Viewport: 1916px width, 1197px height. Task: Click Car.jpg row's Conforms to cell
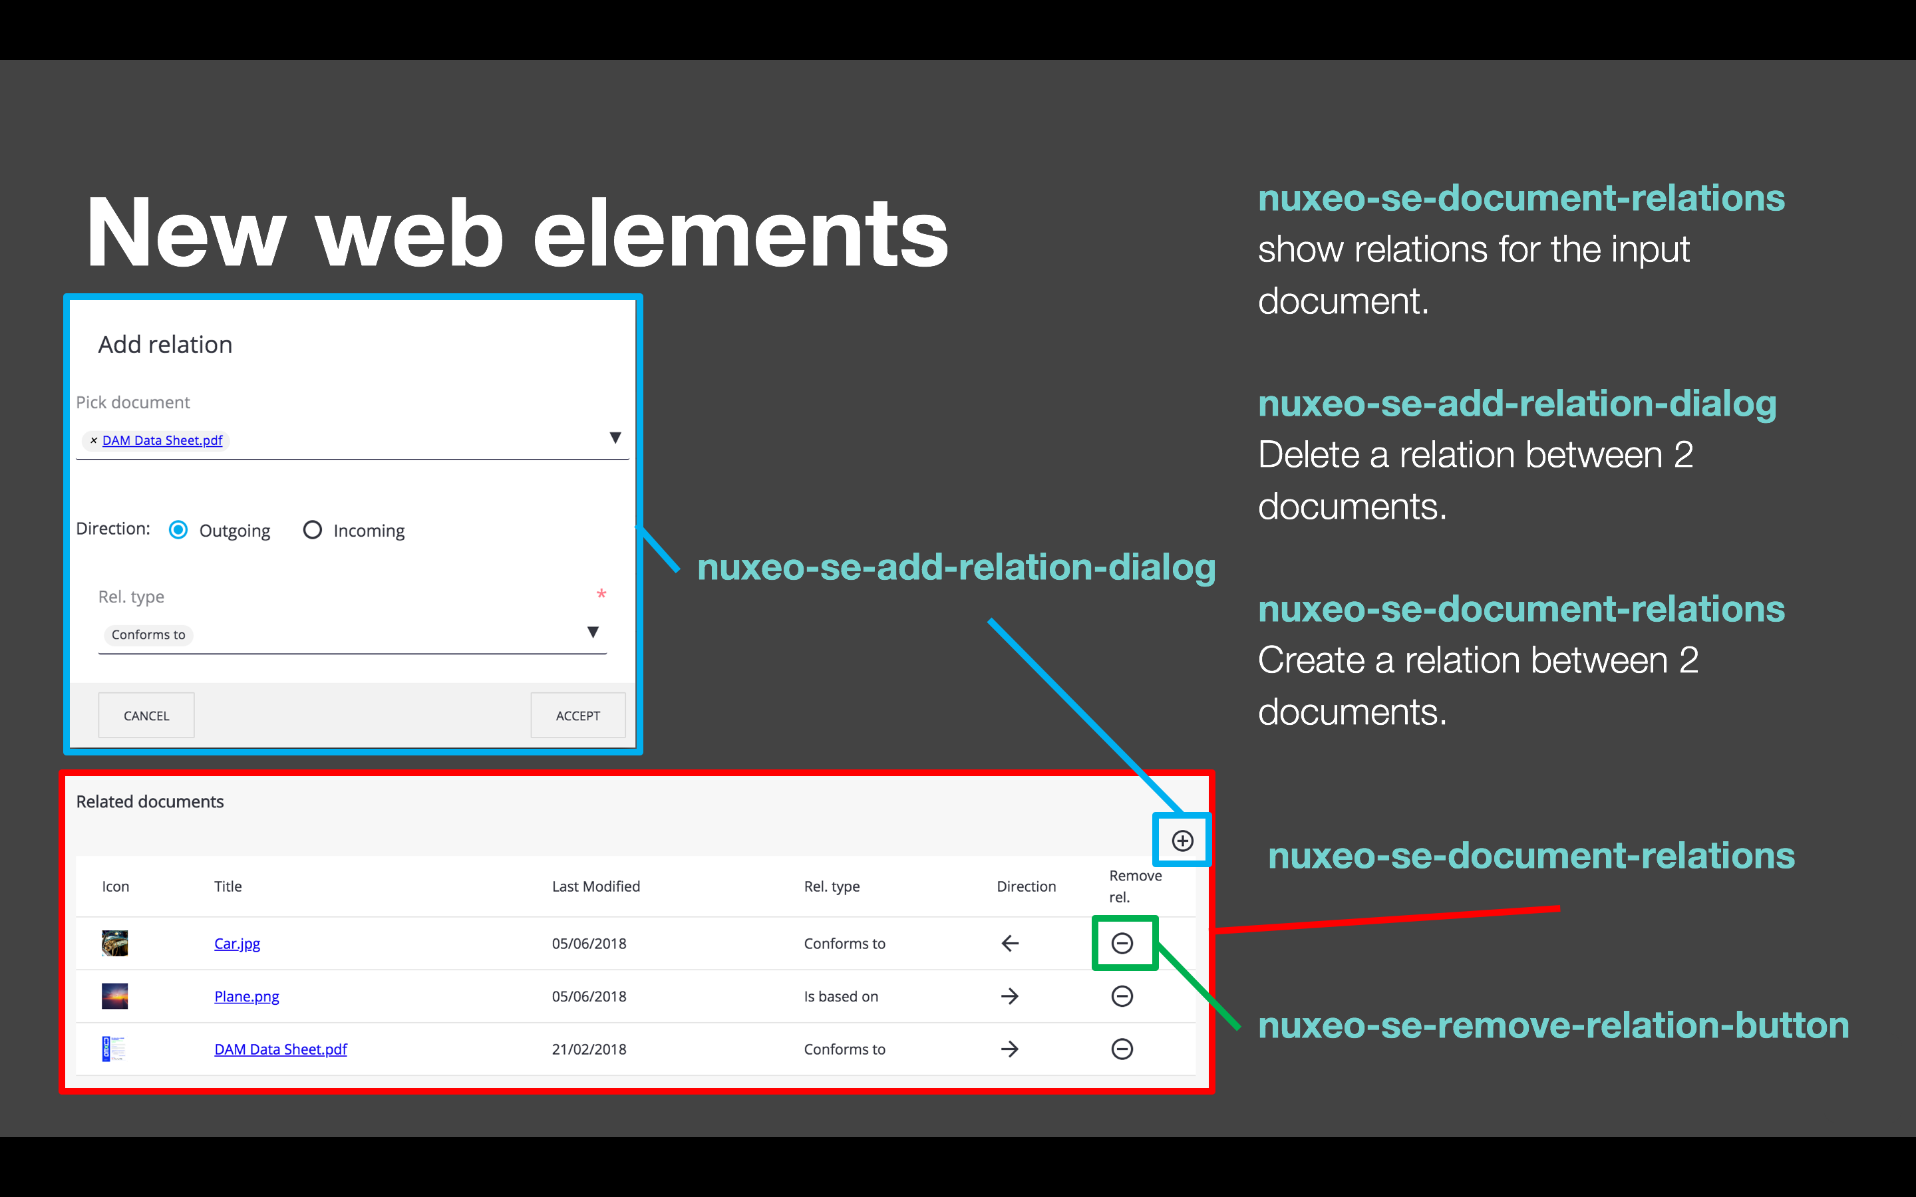coord(845,944)
